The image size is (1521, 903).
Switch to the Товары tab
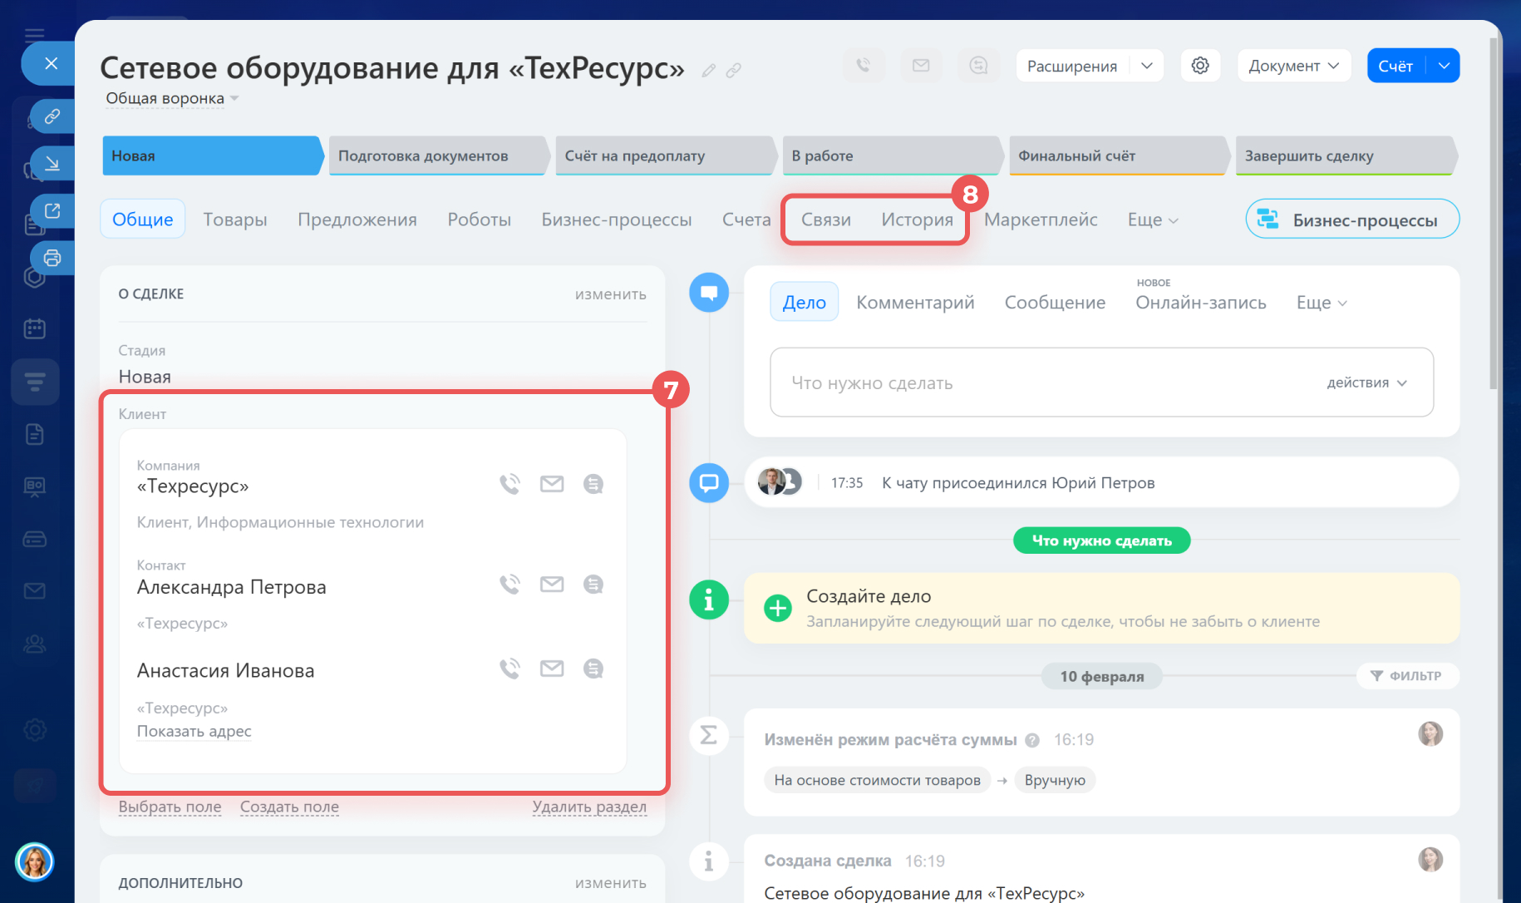235,220
